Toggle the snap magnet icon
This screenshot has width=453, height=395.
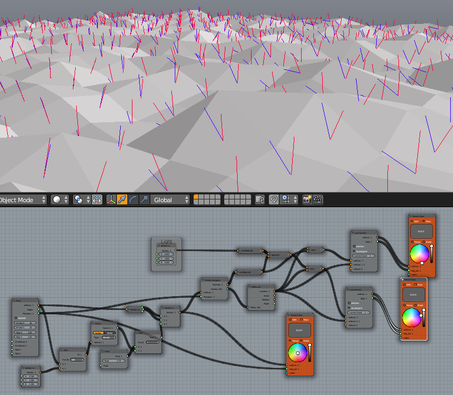[x=274, y=200]
